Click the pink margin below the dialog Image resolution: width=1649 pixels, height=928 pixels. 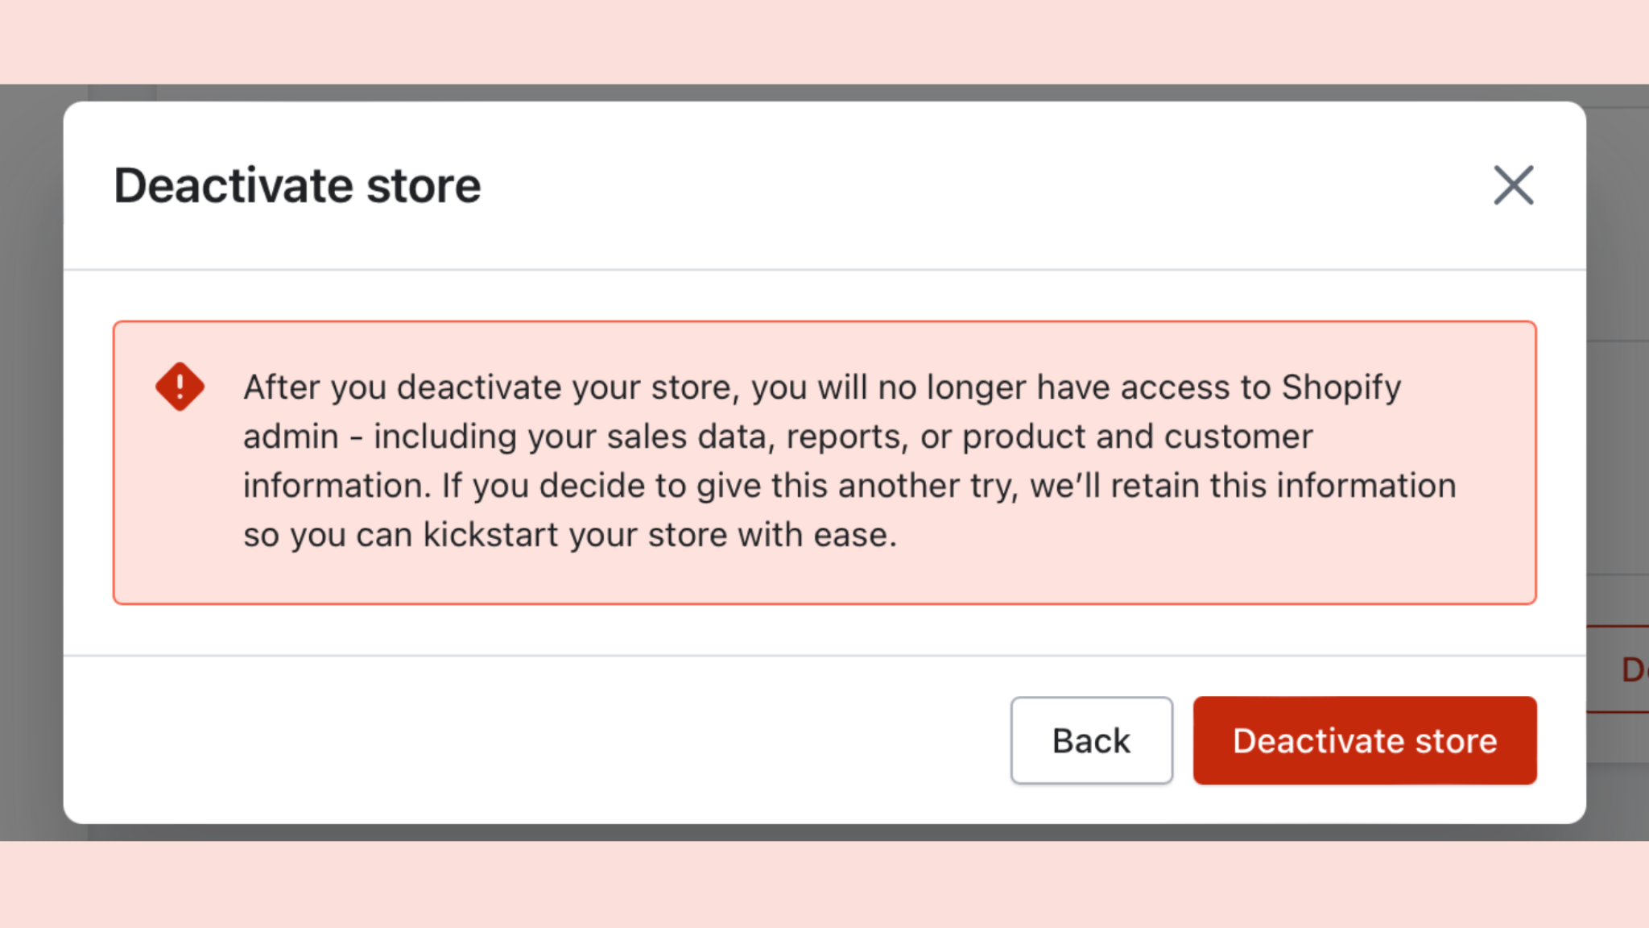click(x=824, y=884)
